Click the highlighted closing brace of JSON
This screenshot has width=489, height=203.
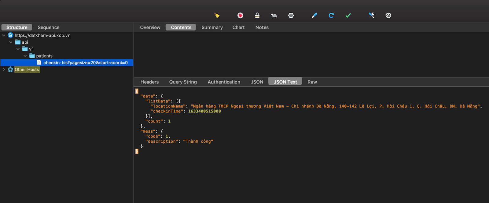137,151
